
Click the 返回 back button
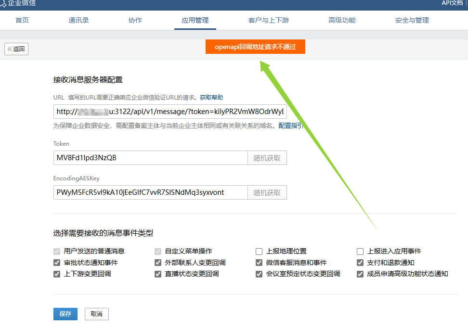[x=16, y=49]
